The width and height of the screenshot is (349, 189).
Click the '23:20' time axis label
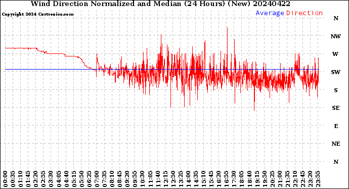click(x=310, y=179)
